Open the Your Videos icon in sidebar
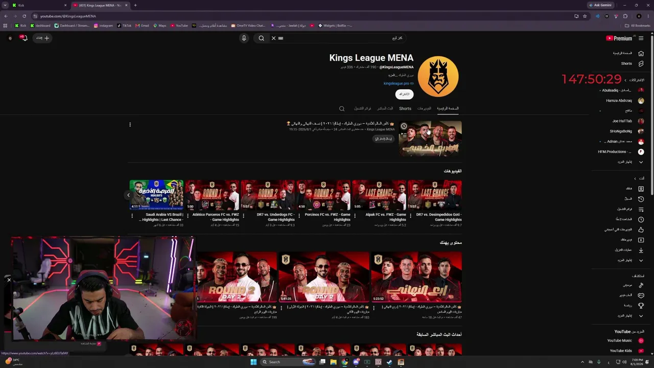The image size is (654, 368). (x=641, y=240)
